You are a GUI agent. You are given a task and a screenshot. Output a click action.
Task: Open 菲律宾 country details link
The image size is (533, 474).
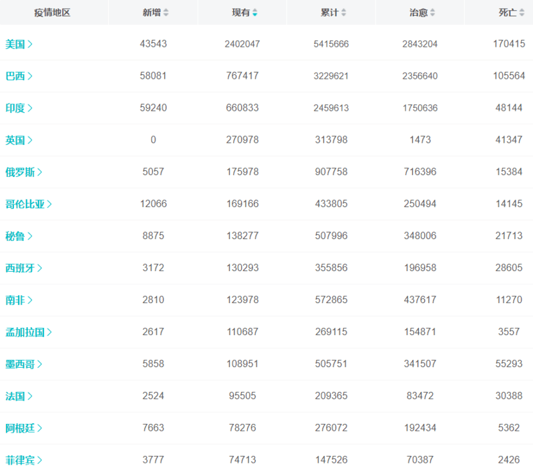coord(23,460)
